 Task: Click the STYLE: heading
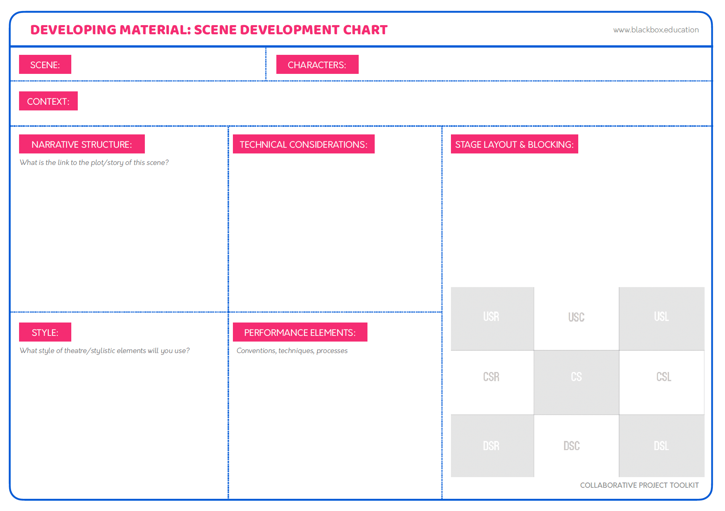[x=45, y=332]
